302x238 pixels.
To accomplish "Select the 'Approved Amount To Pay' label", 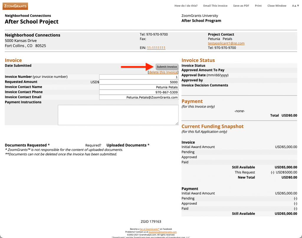I will click(203, 70).
